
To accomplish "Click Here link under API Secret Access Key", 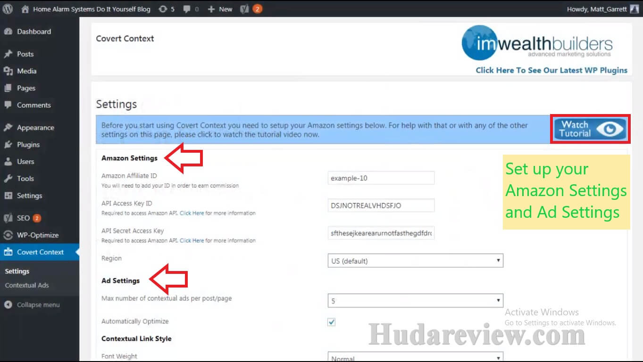I will tap(192, 240).
